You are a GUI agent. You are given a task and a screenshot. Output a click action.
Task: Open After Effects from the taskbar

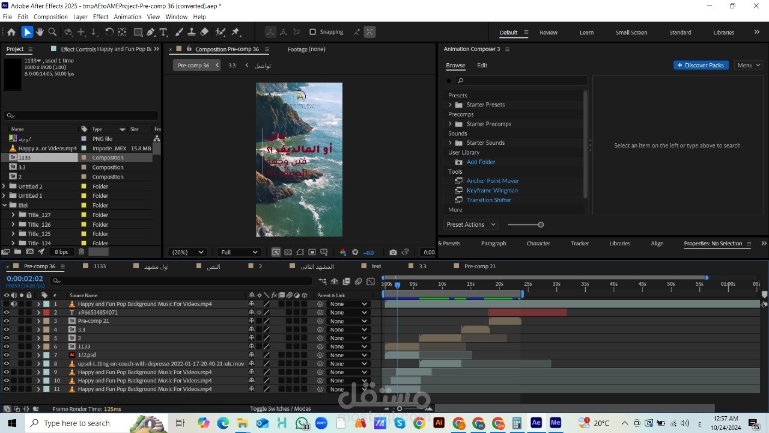pos(536,423)
